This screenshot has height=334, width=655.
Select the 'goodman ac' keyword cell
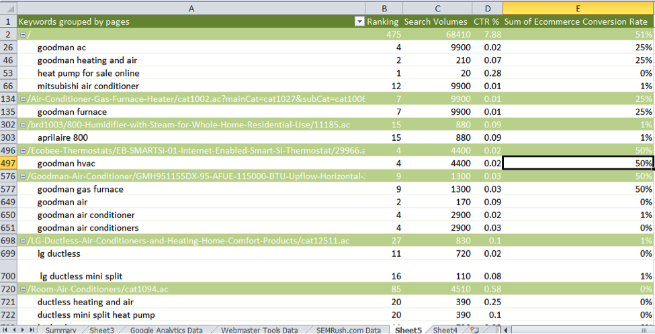(191, 48)
